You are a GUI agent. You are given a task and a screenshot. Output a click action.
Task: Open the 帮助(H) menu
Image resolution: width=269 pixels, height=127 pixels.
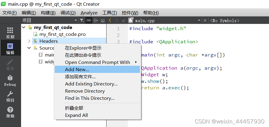(151, 13)
